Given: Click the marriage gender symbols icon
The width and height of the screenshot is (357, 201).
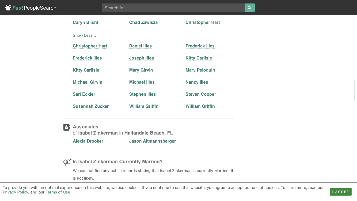Looking at the screenshot, I should (x=67, y=162).
